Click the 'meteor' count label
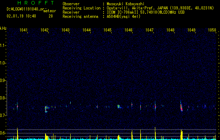This screenshot has height=140, width=220. (x=50, y=11)
